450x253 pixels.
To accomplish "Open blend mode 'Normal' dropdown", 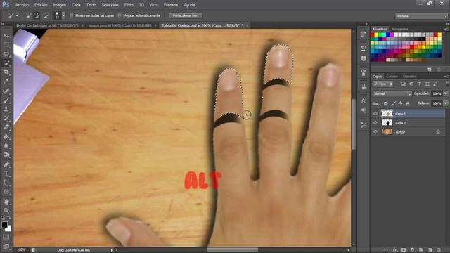I will [x=392, y=93].
